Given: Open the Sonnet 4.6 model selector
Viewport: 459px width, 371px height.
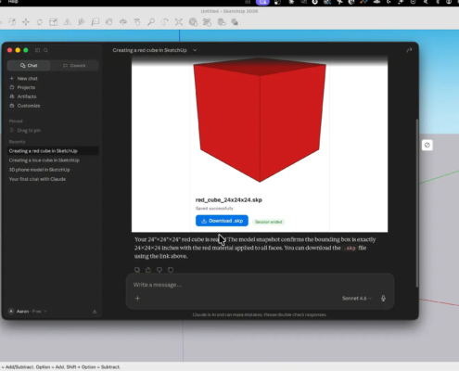Looking at the screenshot, I should coord(357,298).
